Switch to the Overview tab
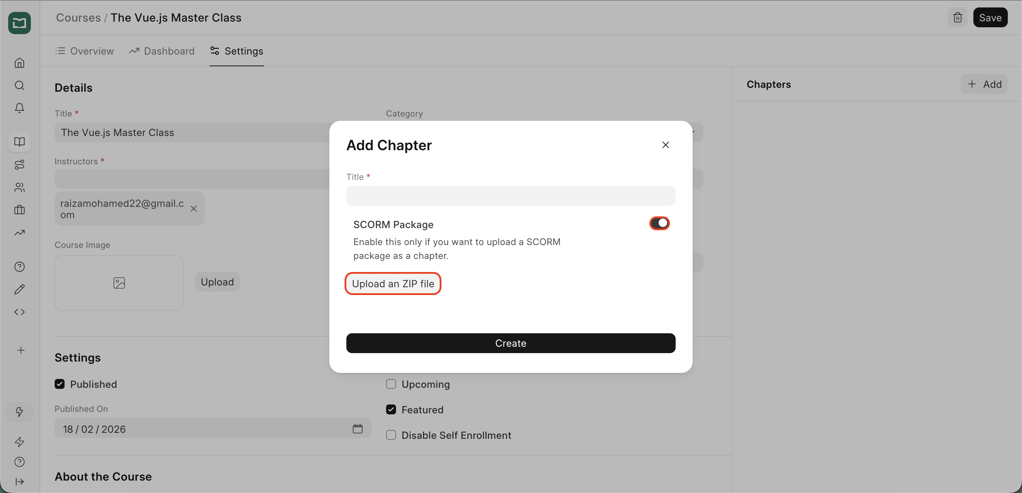The image size is (1022, 493). [x=84, y=51]
